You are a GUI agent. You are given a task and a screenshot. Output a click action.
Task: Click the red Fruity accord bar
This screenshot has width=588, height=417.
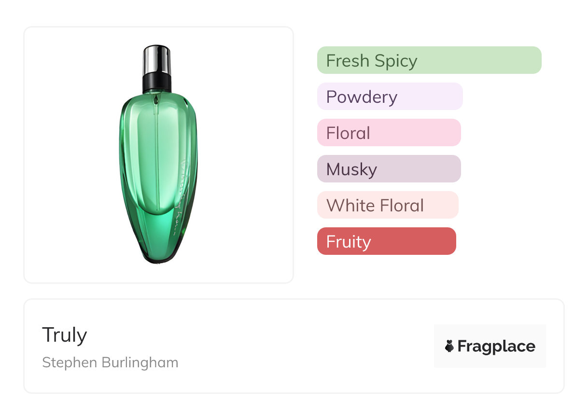pos(386,241)
